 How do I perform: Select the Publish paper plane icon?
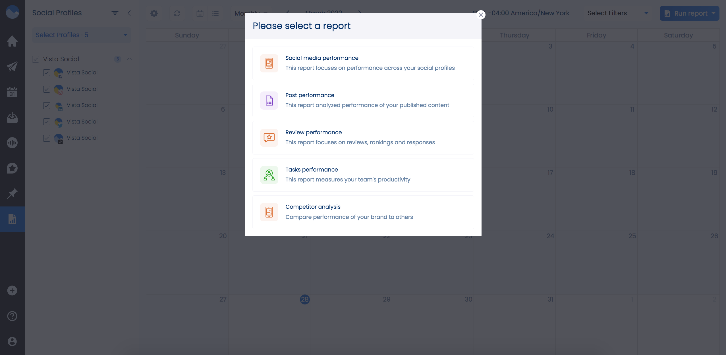13,66
